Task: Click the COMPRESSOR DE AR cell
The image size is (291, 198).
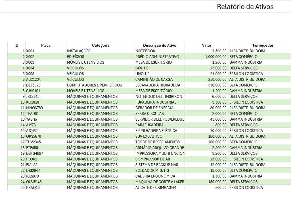Action: tap(160, 159)
